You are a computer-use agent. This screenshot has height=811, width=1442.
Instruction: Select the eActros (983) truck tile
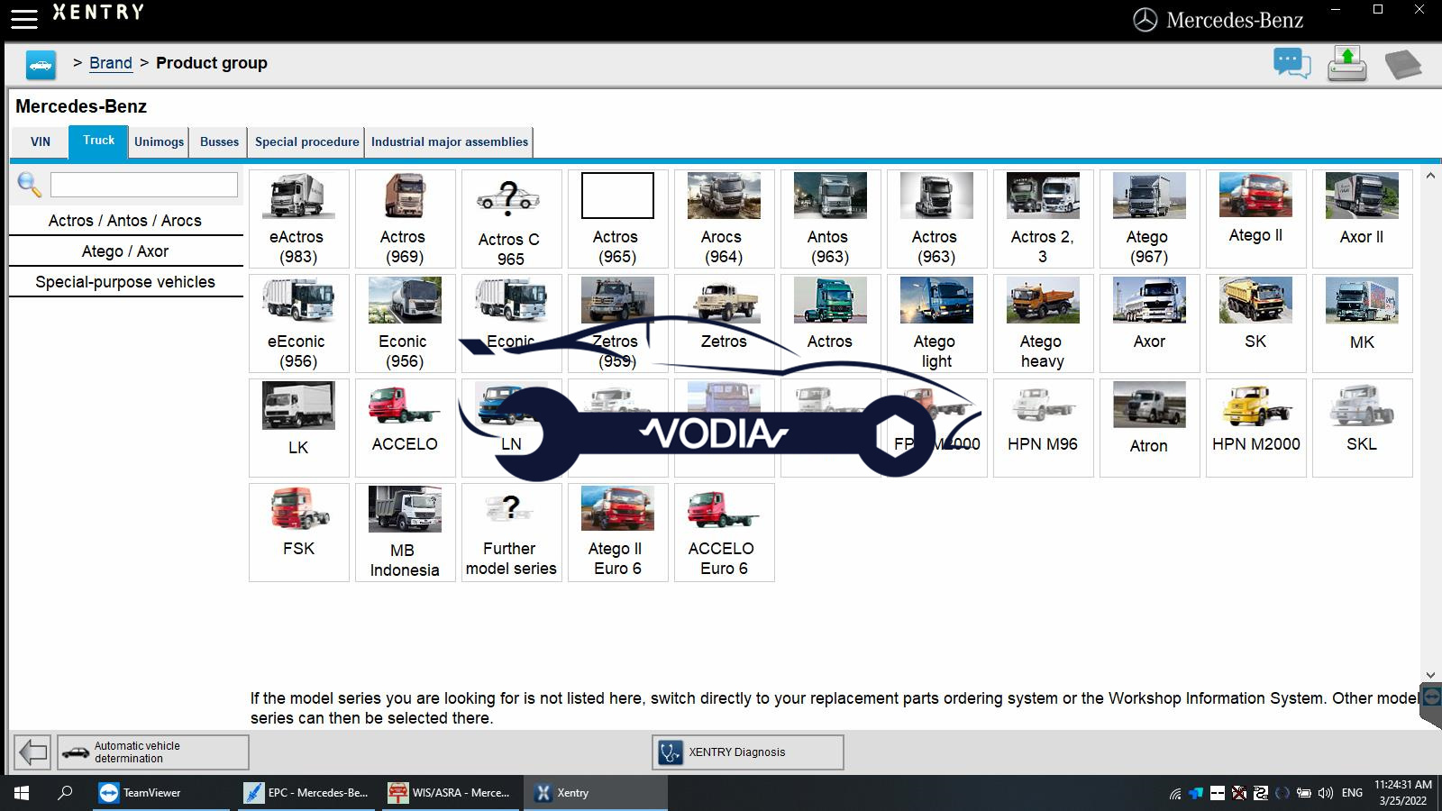299,219
